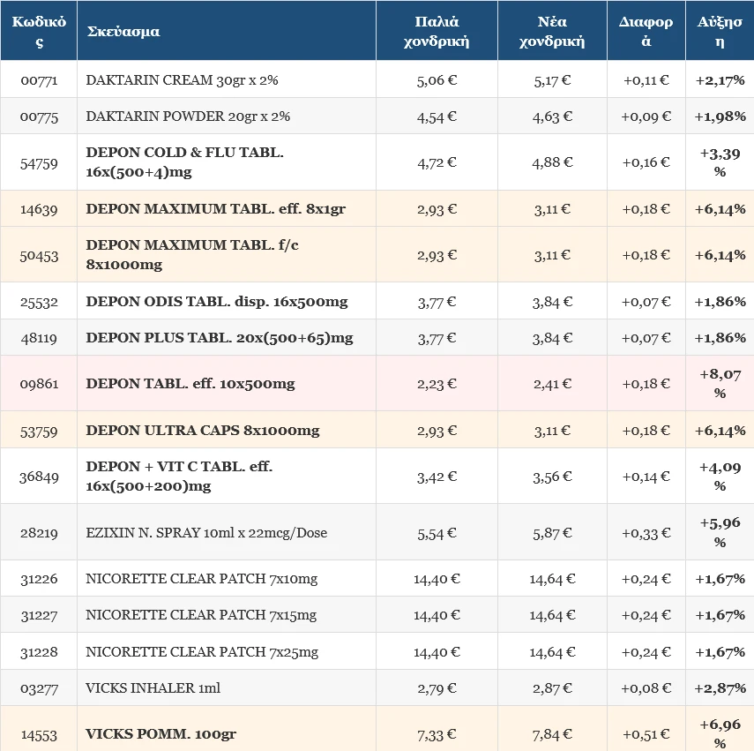Screen dimensions: 754x751
Task: Select the +8,07% increase value
Action: (x=720, y=383)
